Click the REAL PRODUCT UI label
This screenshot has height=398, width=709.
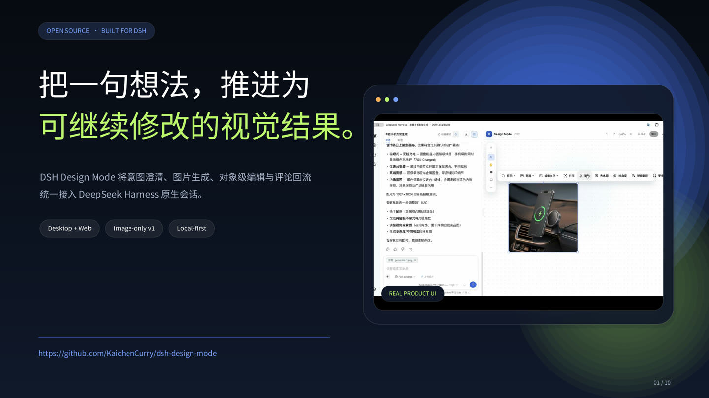413,293
